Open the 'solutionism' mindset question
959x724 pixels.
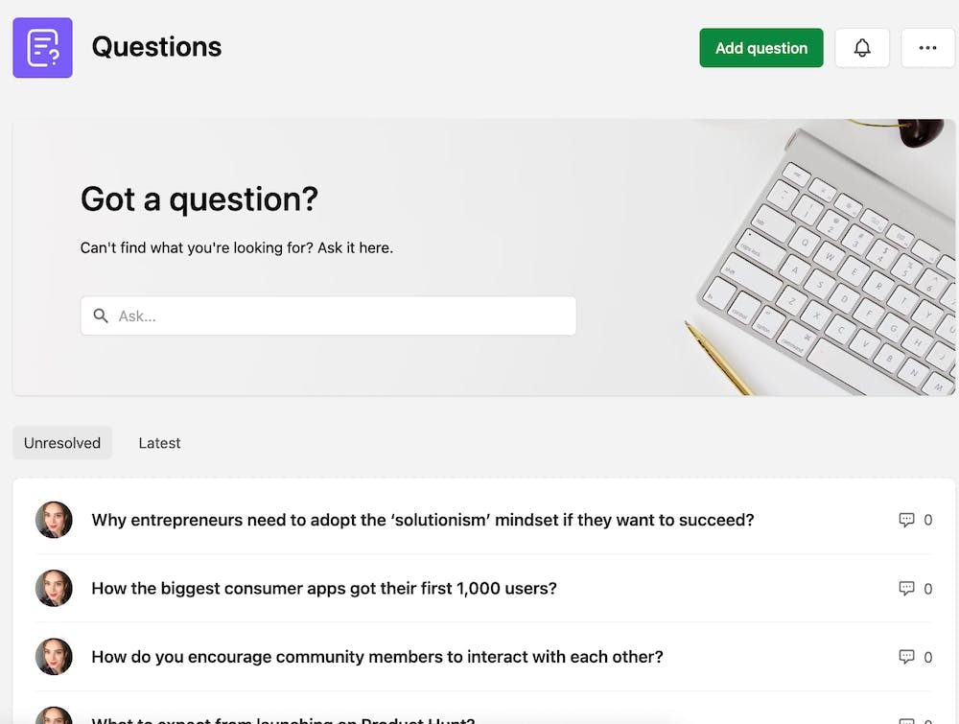[422, 520]
